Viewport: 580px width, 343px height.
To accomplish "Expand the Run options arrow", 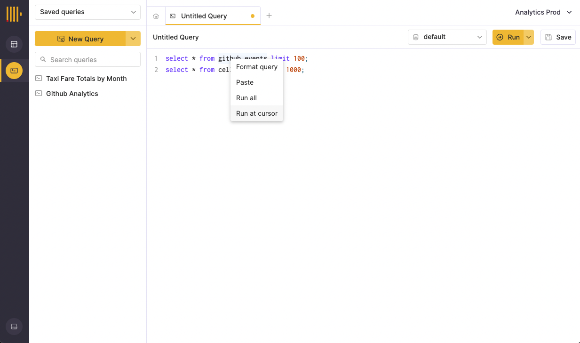I will click(x=529, y=37).
